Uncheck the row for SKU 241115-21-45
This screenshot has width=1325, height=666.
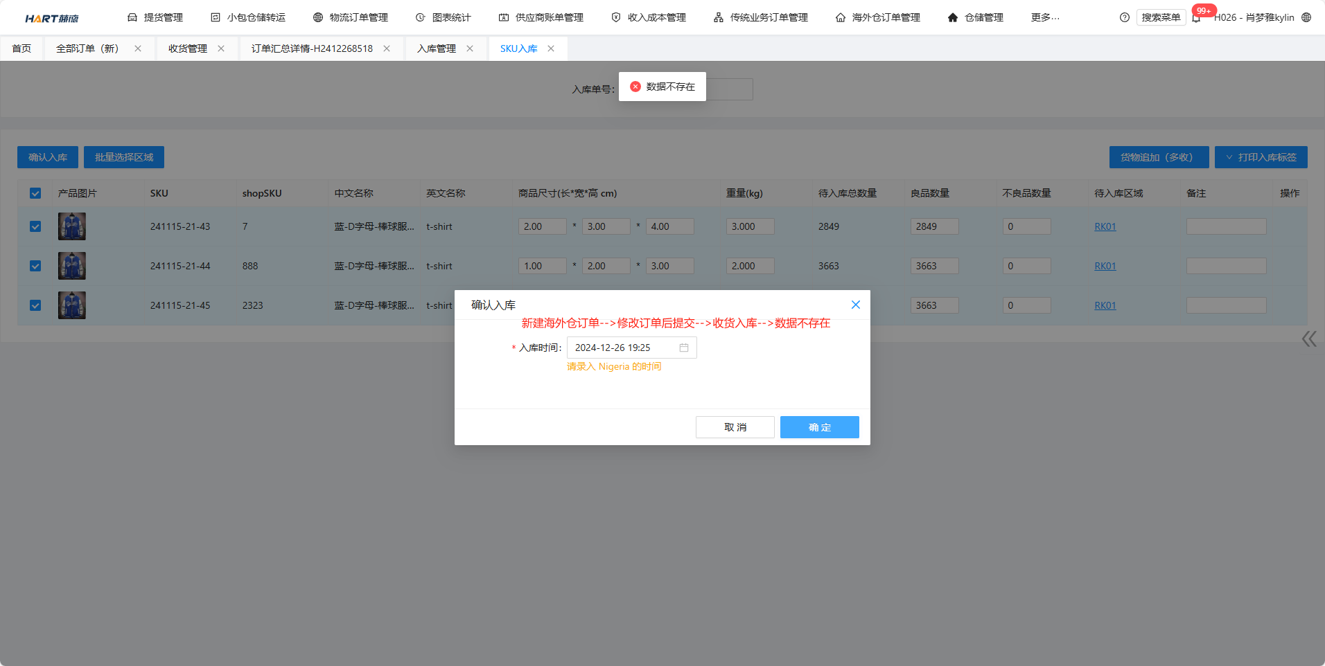[x=35, y=305]
